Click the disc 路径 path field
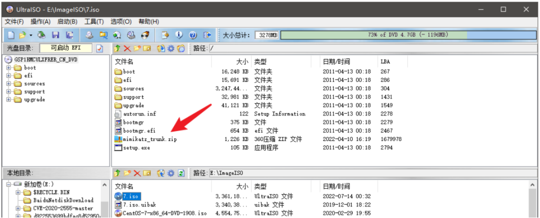Viewport: 540px width, 218px height. 372,48
